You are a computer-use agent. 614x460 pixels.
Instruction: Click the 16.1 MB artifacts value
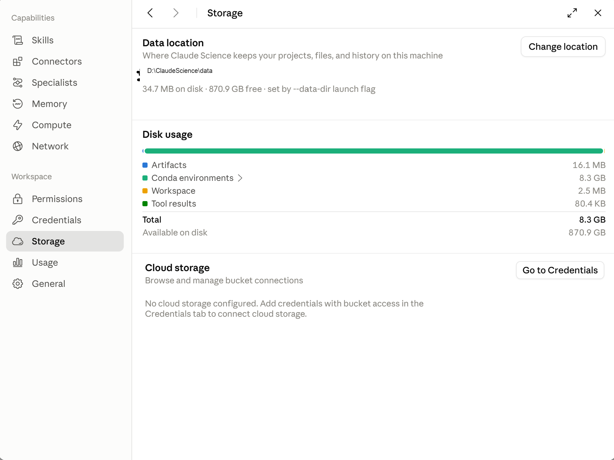(x=589, y=165)
